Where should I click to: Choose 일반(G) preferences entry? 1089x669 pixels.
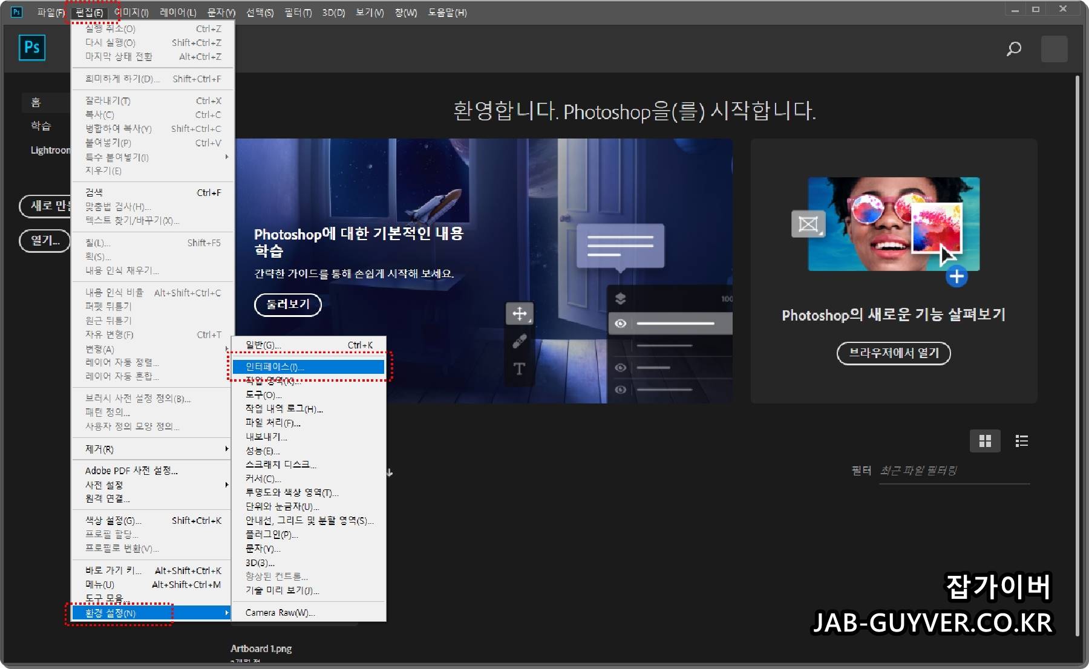point(309,345)
